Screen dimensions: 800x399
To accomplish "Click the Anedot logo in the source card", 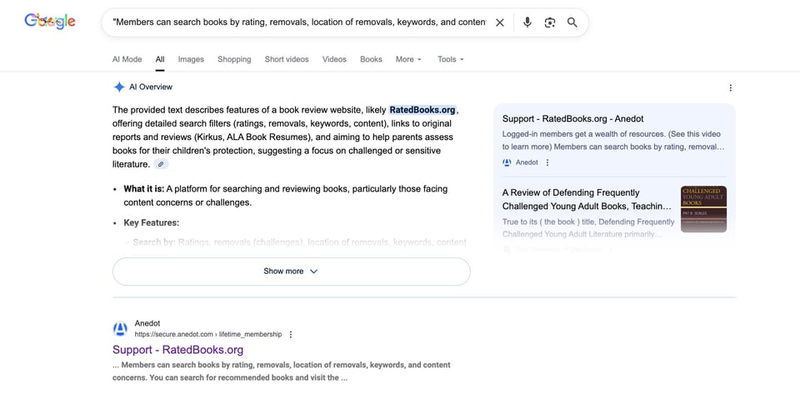I will (x=507, y=162).
